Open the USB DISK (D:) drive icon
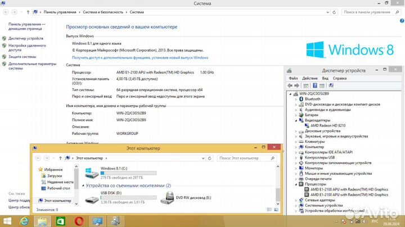The width and height of the screenshot is (405, 227). (x=92, y=199)
